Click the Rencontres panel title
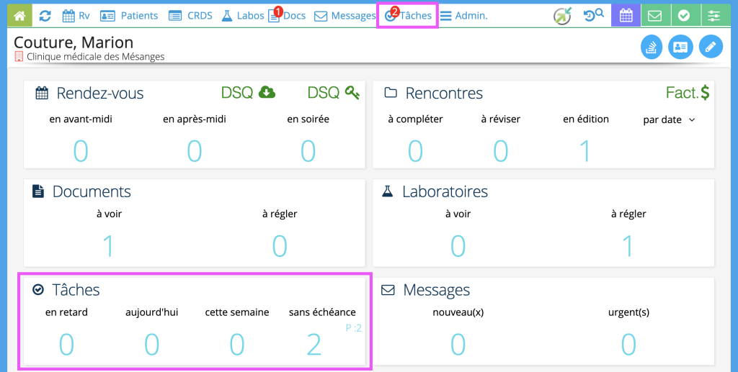 tap(444, 93)
